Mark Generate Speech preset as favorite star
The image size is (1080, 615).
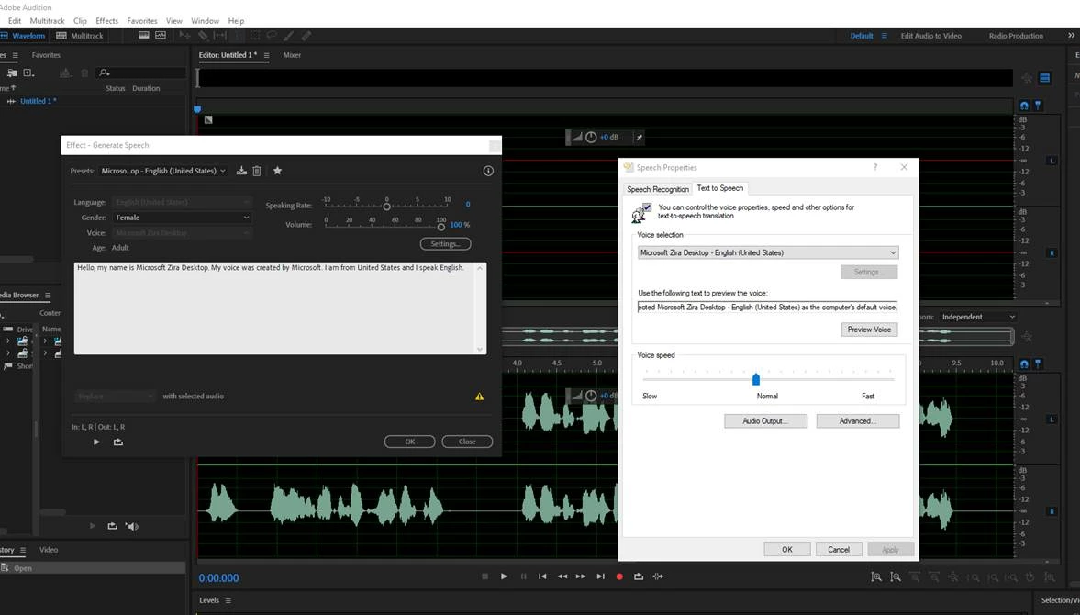click(278, 171)
